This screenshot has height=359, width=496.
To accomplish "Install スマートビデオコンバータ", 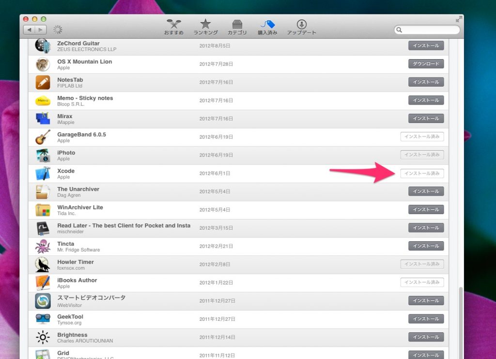I will pyautogui.click(x=426, y=300).
